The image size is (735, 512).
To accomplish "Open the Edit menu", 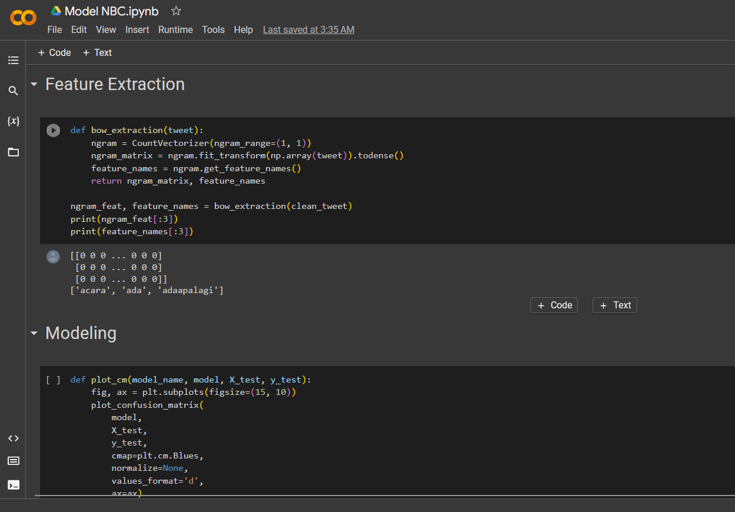I will pyautogui.click(x=79, y=29).
